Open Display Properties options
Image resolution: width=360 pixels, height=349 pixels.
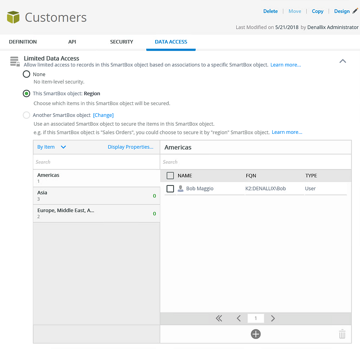[x=130, y=147]
